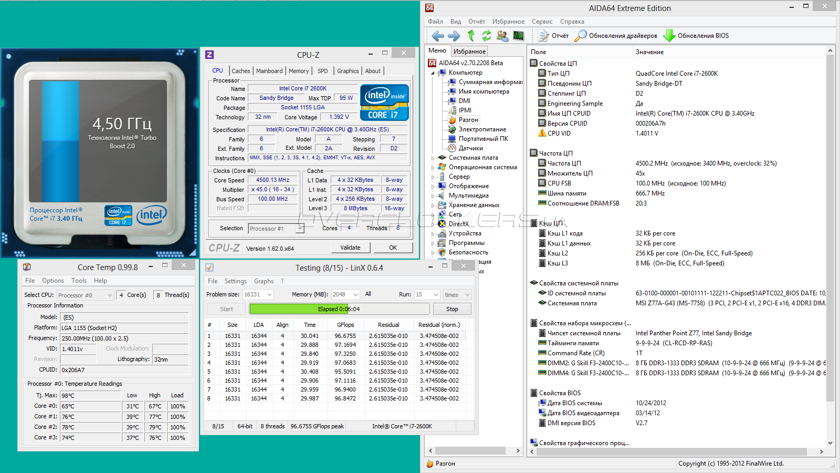
Task: Select Датчики sensor item in tree
Action: point(470,148)
